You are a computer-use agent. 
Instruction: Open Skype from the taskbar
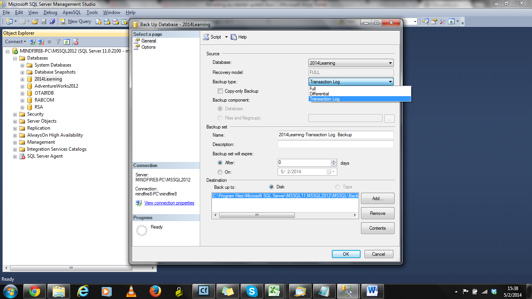[252, 291]
